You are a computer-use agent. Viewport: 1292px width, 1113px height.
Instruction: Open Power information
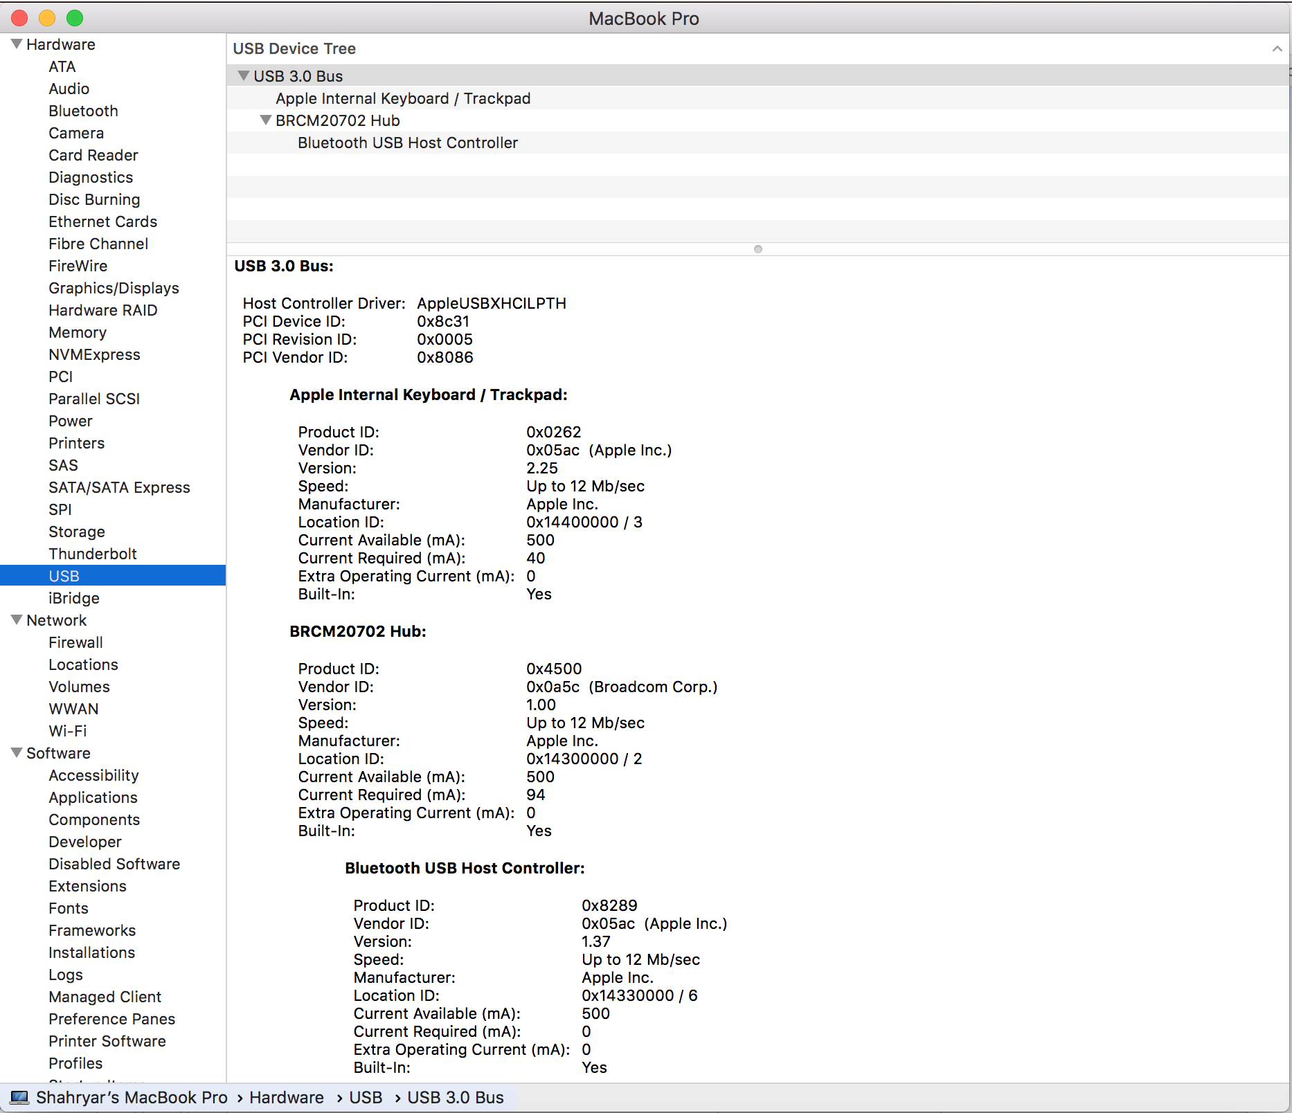coord(71,421)
